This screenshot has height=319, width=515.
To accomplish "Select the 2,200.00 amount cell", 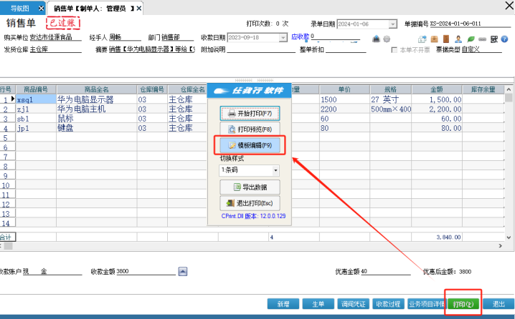I will (437, 109).
